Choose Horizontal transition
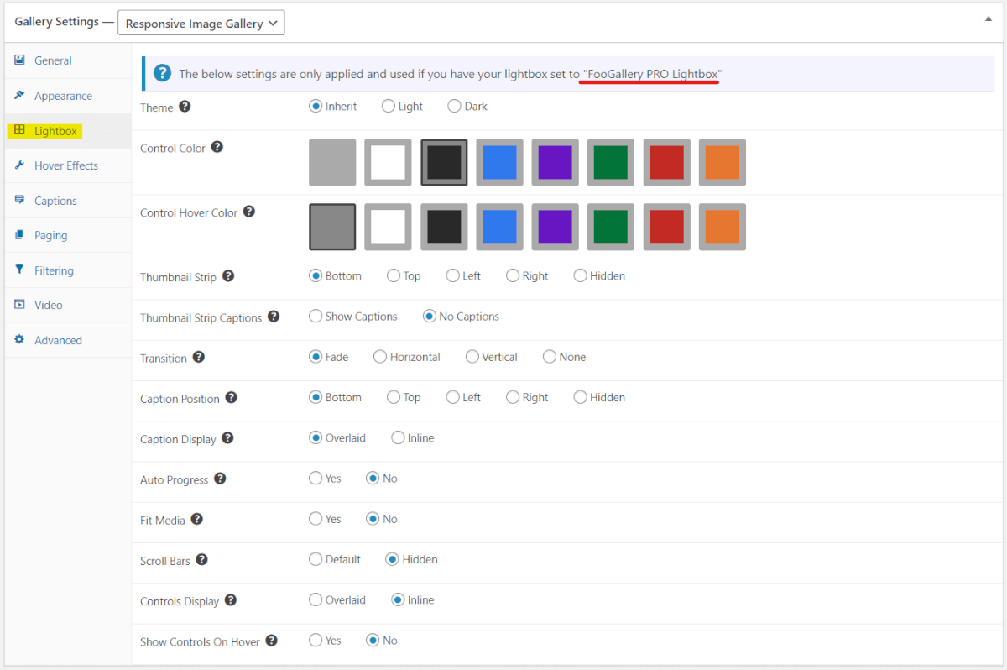The height and width of the screenshot is (670, 1007). pyautogui.click(x=380, y=357)
